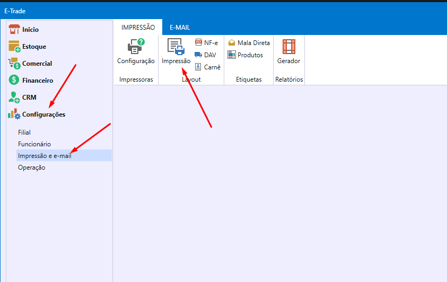Click the Impressão layout printer icon
The height and width of the screenshot is (282, 447).
[176, 47]
